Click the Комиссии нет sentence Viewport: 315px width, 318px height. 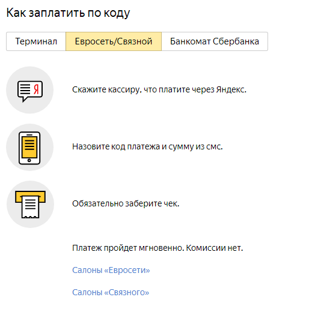coord(215,248)
